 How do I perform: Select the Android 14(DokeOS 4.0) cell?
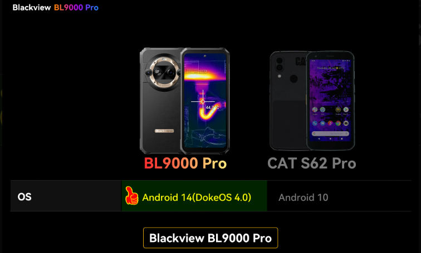[x=194, y=196]
